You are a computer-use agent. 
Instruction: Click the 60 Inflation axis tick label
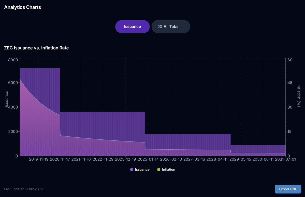pyautogui.click(x=290, y=60)
